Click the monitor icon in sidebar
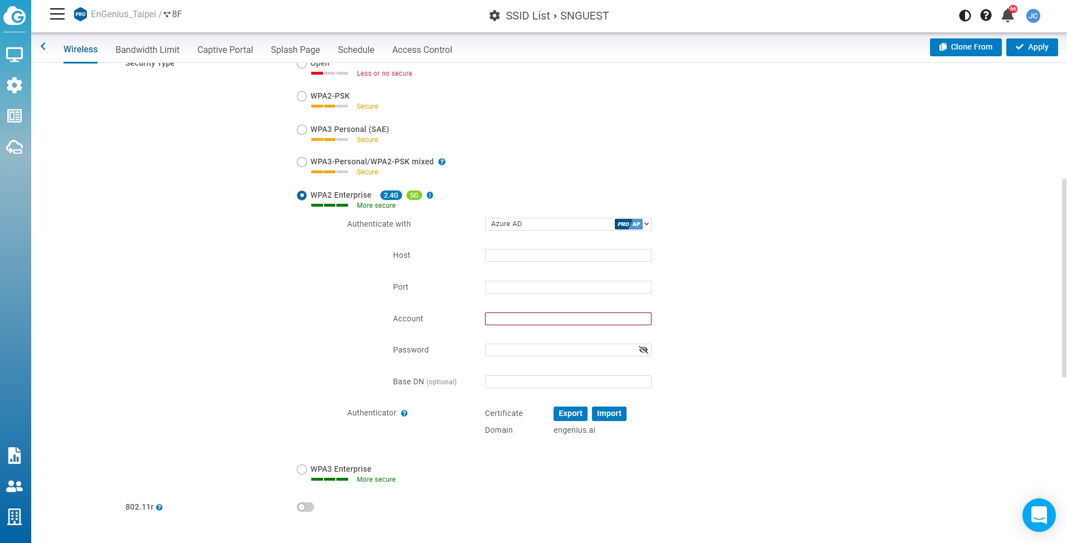This screenshot has width=1067, height=543. point(14,55)
